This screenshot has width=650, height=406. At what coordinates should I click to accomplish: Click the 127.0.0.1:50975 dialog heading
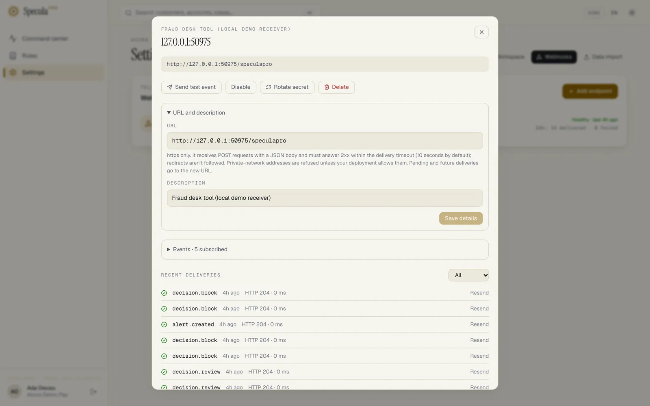(x=186, y=42)
